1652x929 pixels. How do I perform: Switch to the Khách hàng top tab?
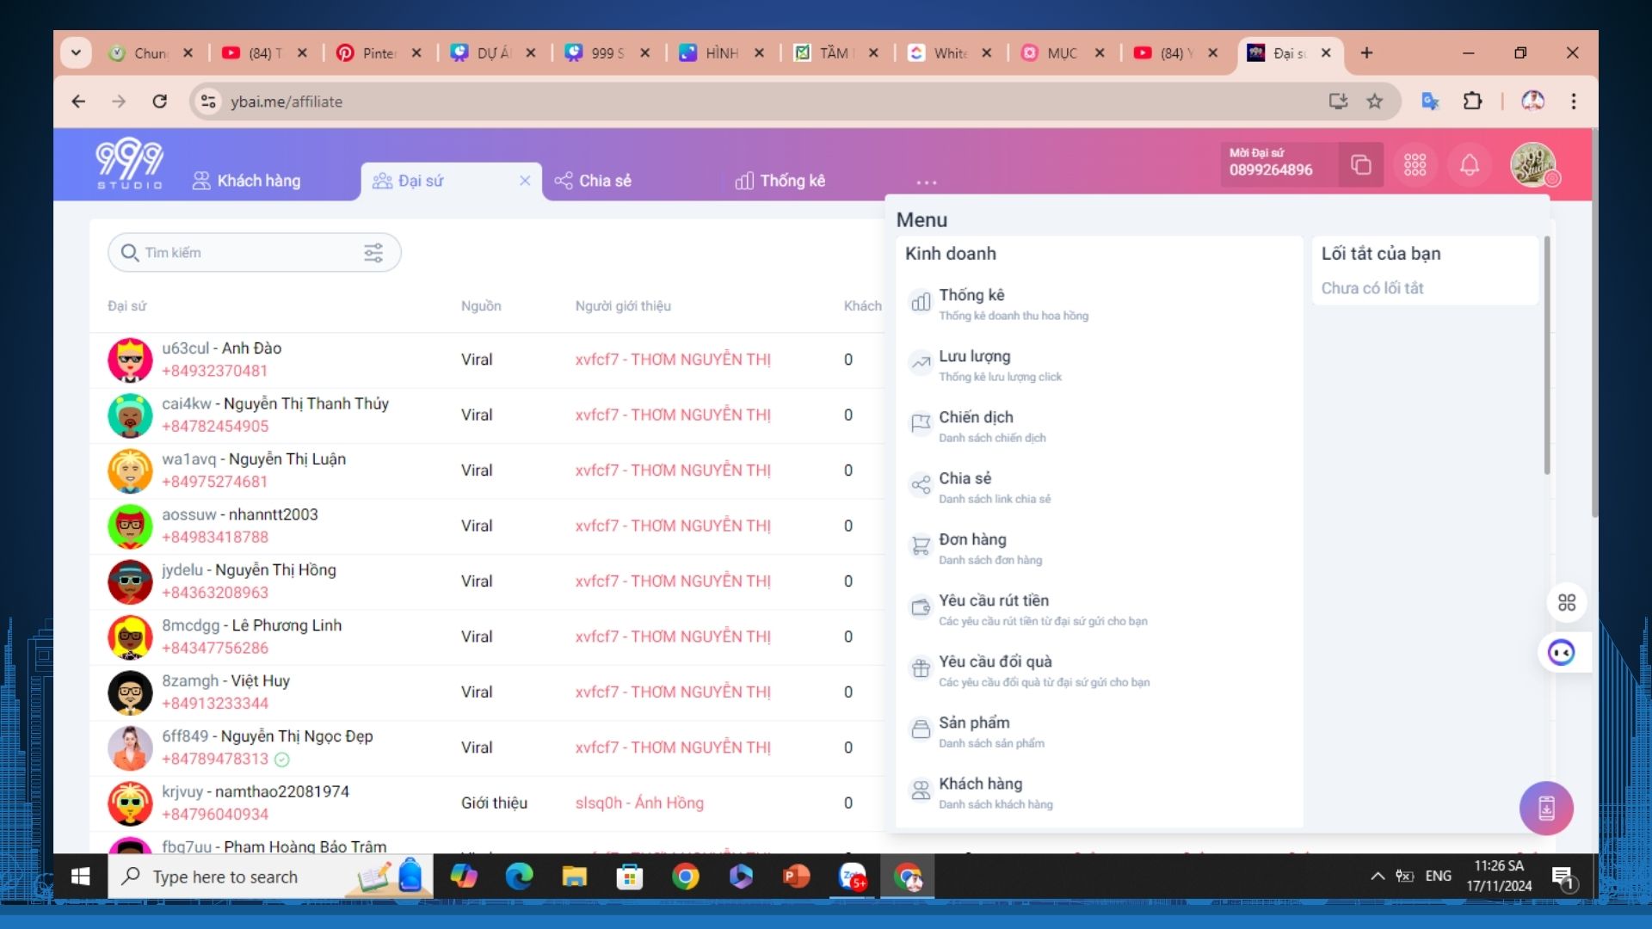pos(247,181)
